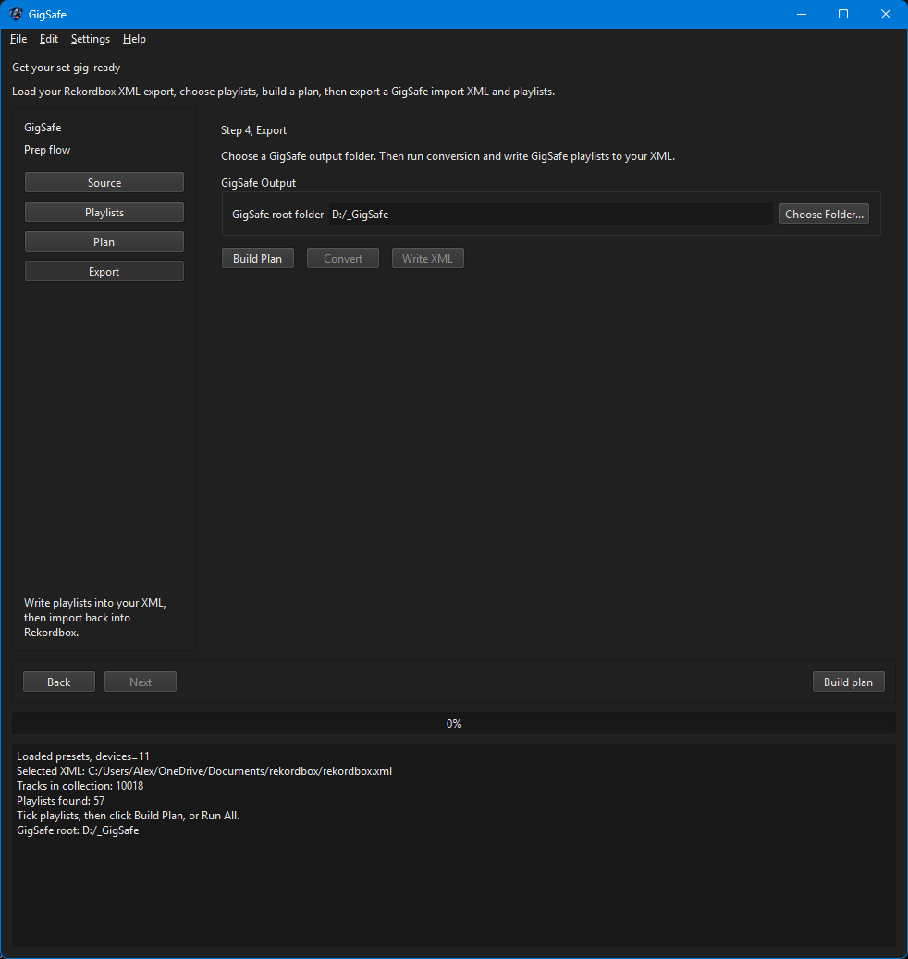908x959 pixels.
Task: Go to the Plan step in sidebar
Action: click(x=104, y=242)
